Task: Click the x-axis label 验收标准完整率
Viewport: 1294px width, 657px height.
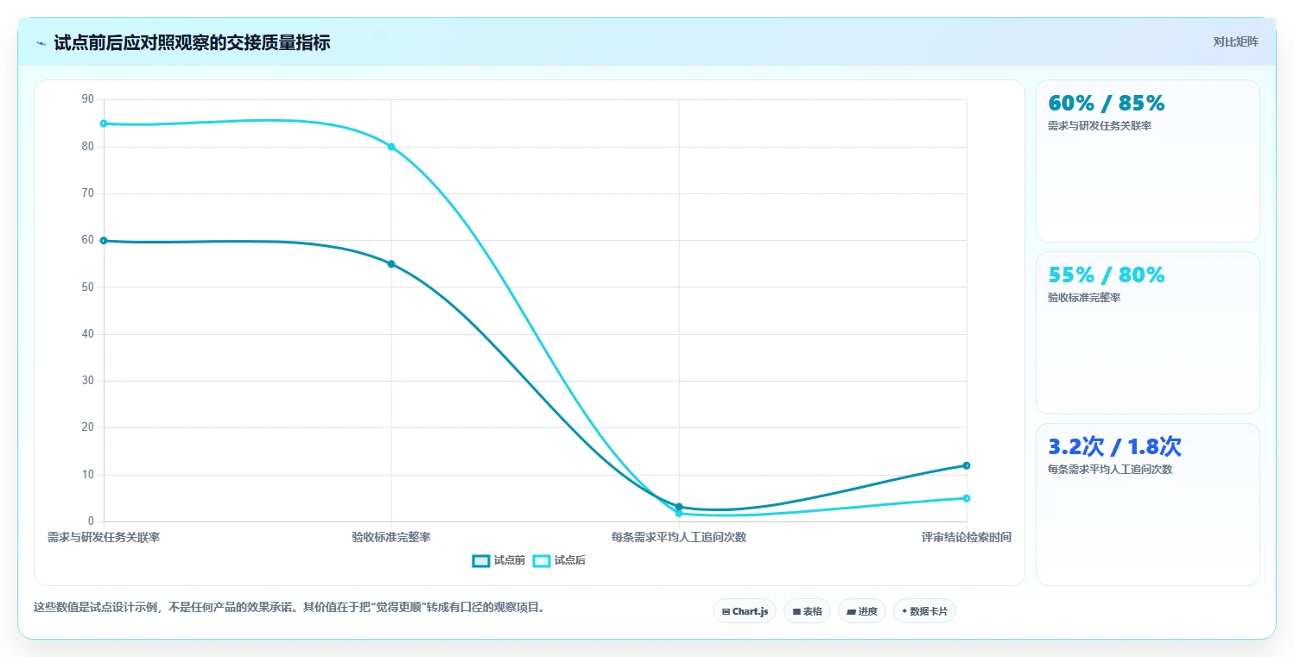Action: pyautogui.click(x=391, y=537)
